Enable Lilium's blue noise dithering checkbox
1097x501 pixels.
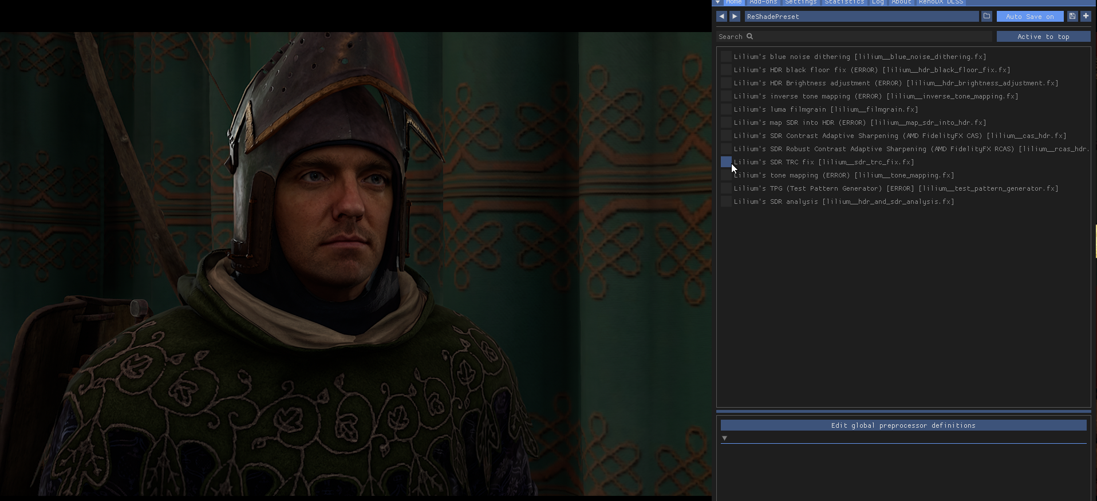pyautogui.click(x=726, y=57)
